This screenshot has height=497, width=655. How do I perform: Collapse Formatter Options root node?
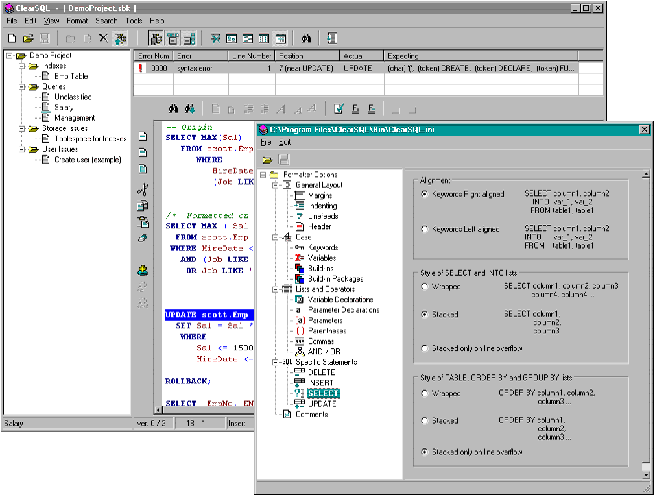[263, 175]
